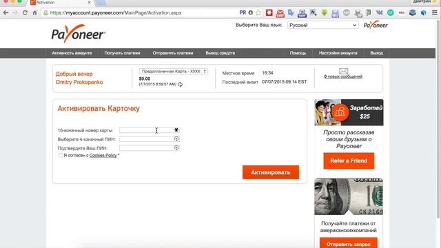The width and height of the screenshot is (441, 248).
Task: Open the red Gmail checker extension
Action: [280, 13]
